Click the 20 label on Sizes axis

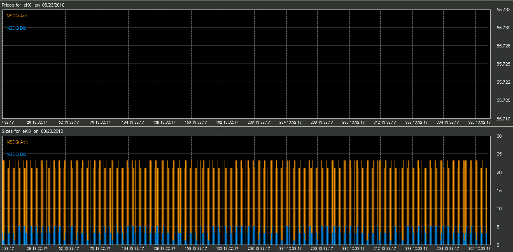(499, 172)
